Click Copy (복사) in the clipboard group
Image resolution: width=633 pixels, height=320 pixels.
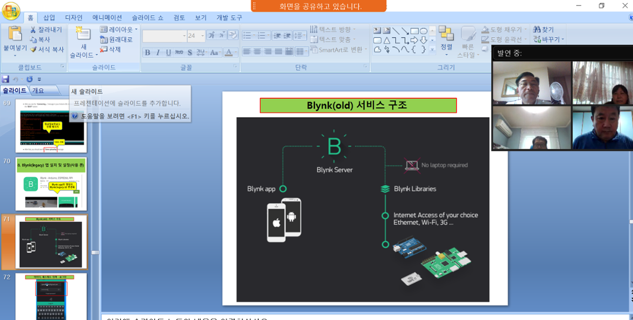pyautogui.click(x=40, y=39)
